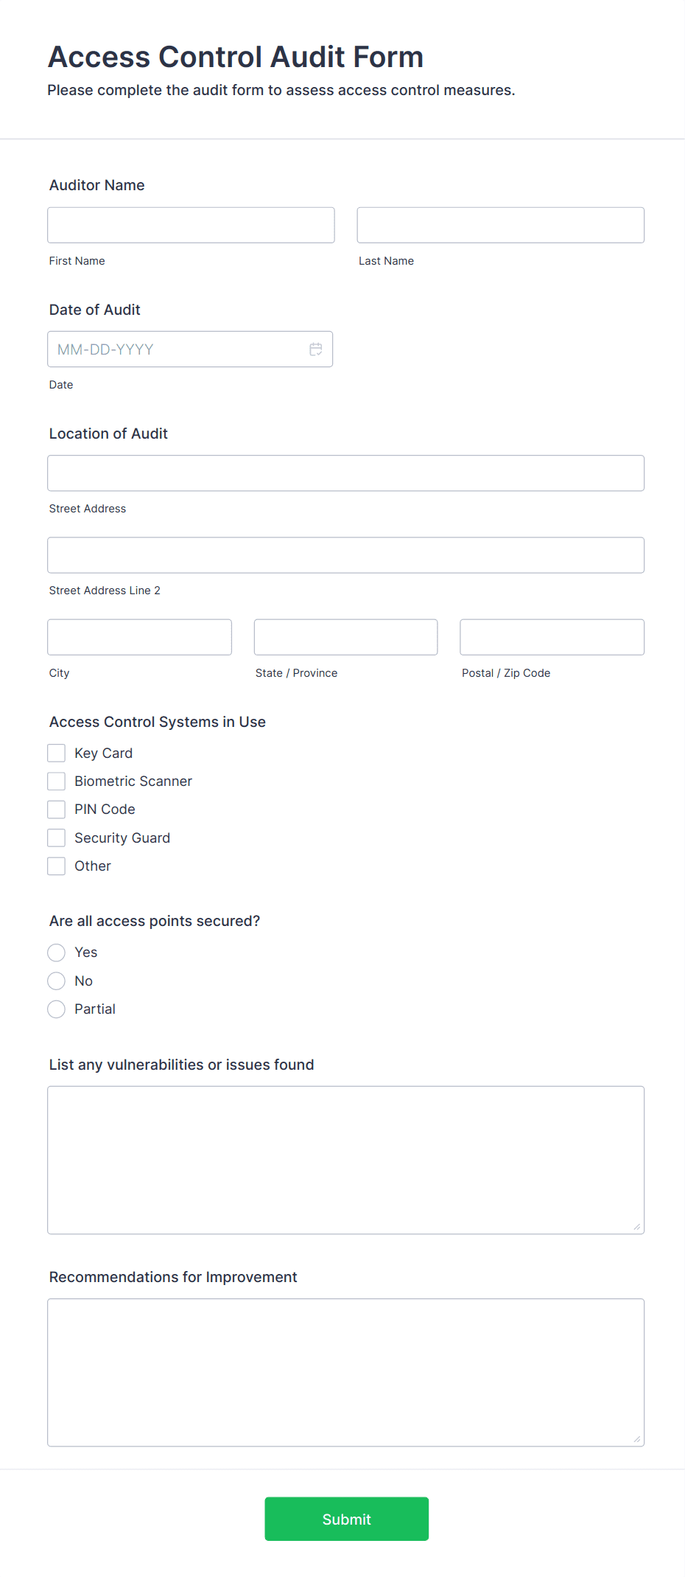This screenshot has width=685, height=1577.
Task: Click the Date of Audit input
Action: click(177, 349)
